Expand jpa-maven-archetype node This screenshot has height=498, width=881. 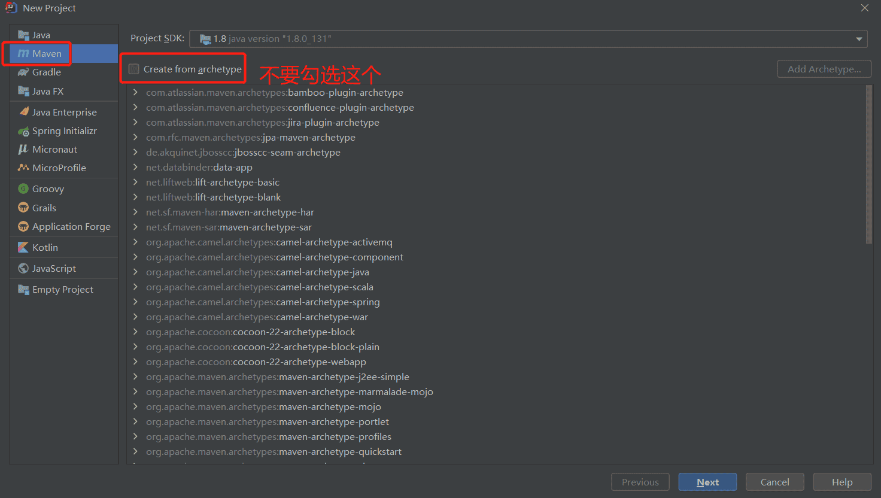click(x=136, y=137)
